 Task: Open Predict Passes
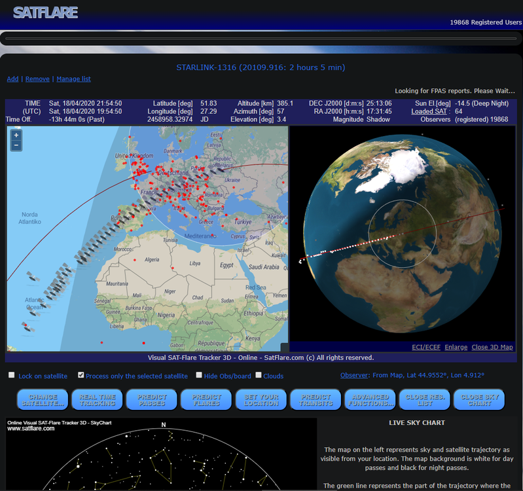[152, 399]
